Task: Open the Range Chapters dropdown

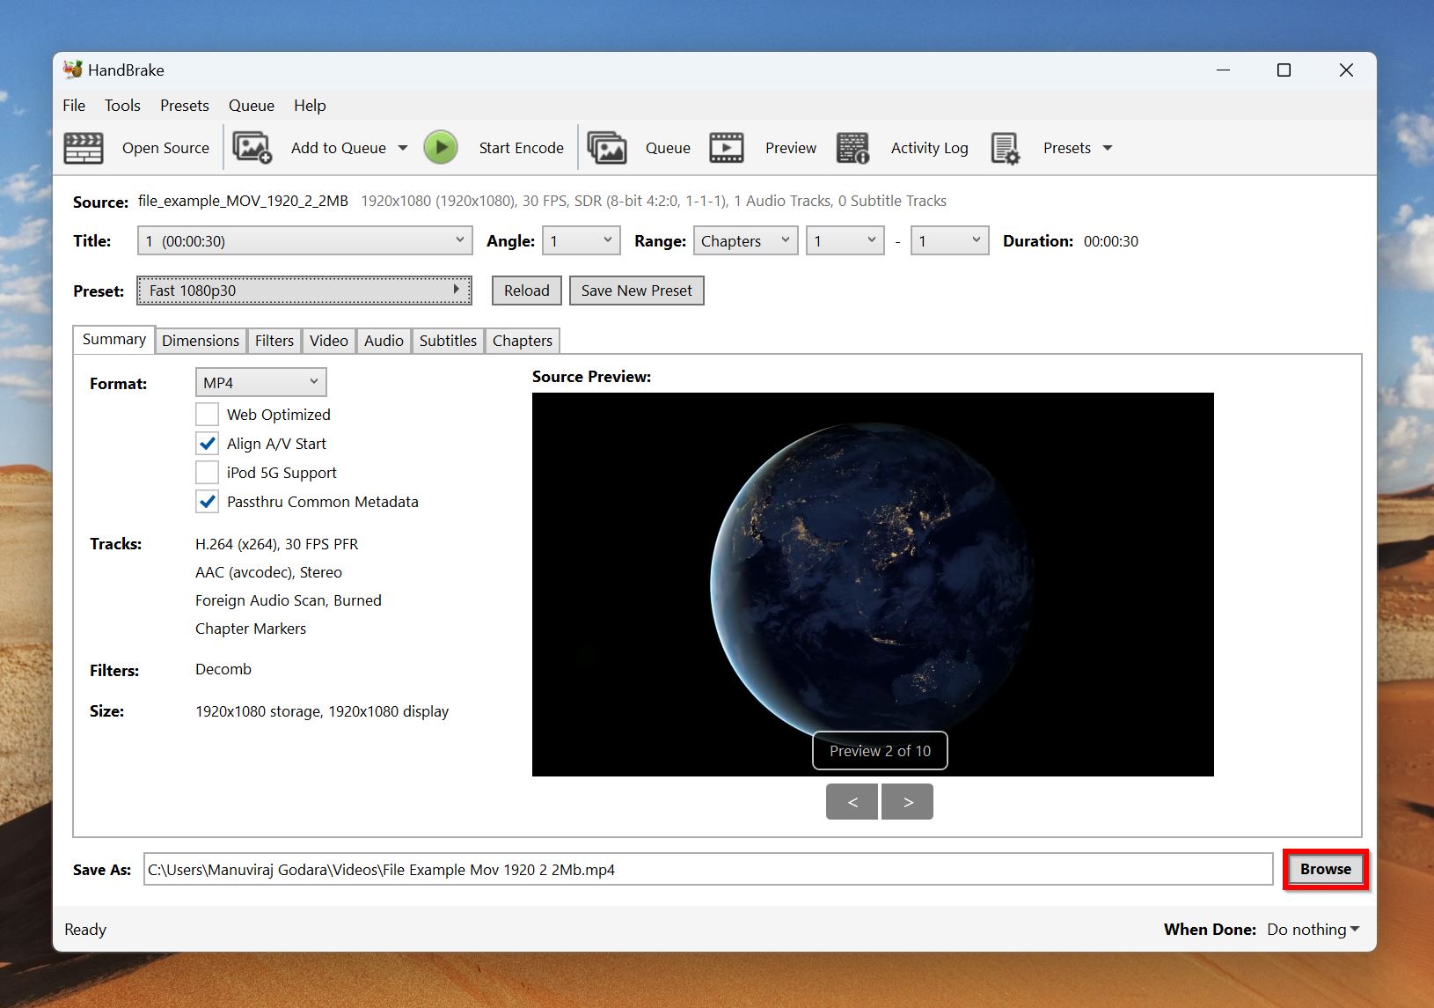Action: click(745, 240)
